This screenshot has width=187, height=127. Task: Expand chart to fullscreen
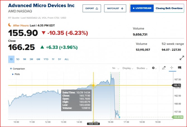point(182,58)
